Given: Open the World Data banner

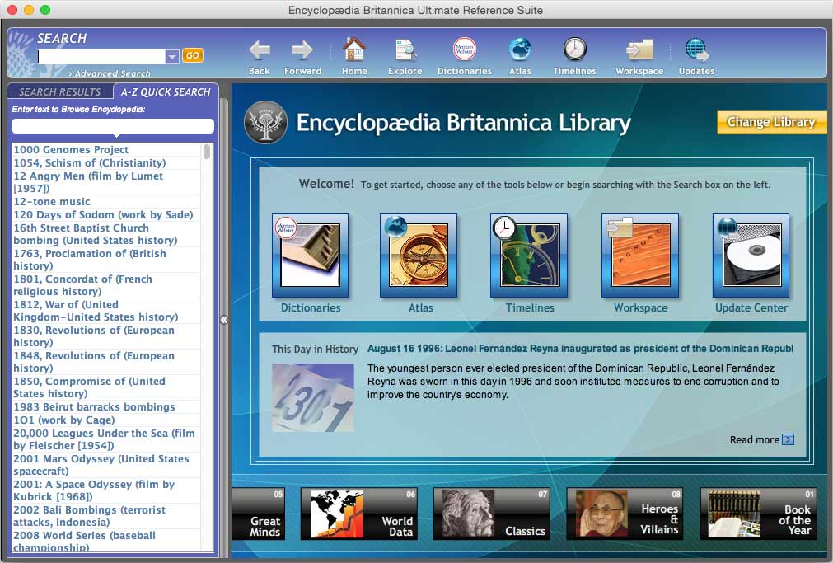Looking at the screenshot, I should point(358,514).
